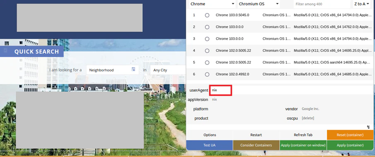Click the blue Test UA button
The width and height of the screenshot is (375, 157).
(x=209, y=145)
